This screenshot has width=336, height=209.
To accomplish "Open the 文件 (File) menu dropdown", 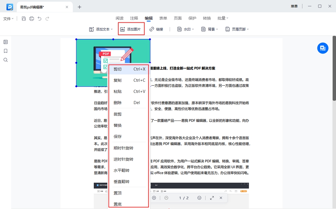I will click(8, 19).
